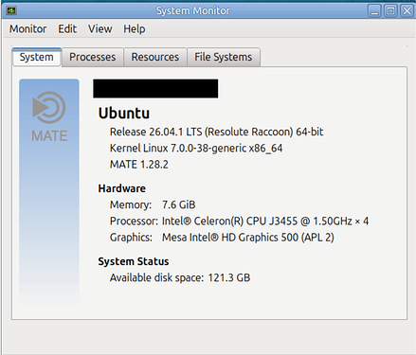
Task: Click the Memory: label
Action: [131, 204]
